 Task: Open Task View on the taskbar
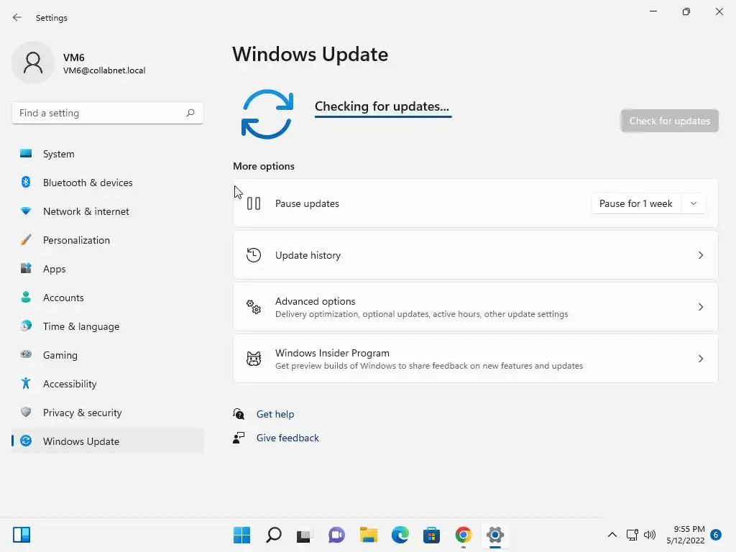tap(304, 535)
